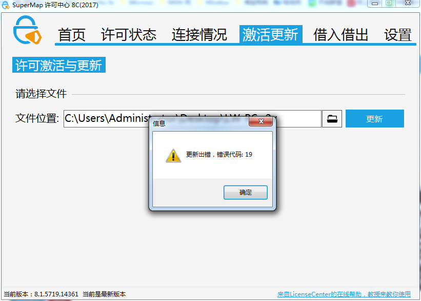Open the 许可状态 tab
Viewport: 421px width, 301px height.
click(x=129, y=35)
